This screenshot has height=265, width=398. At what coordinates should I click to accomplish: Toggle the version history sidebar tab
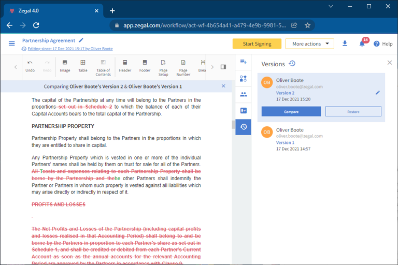point(243,127)
